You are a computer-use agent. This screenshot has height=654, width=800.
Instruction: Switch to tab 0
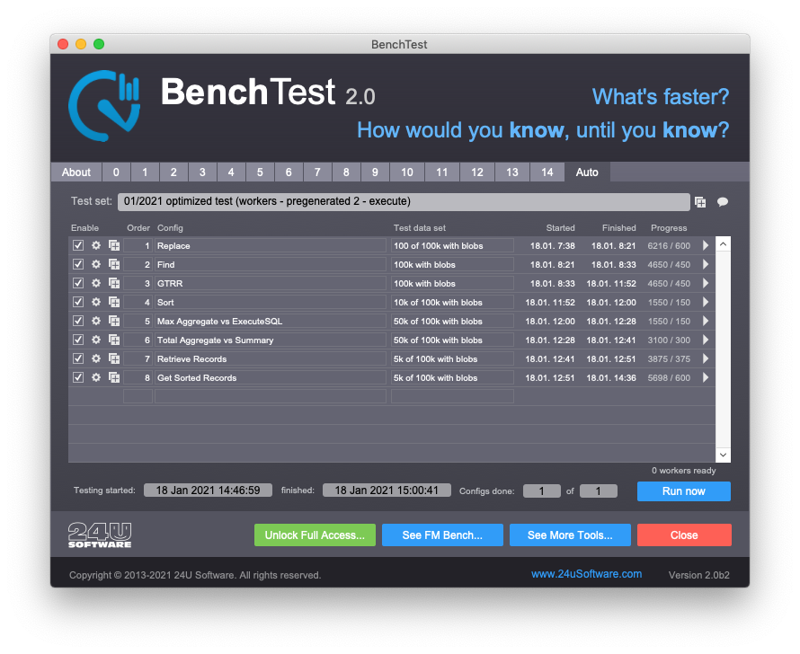coord(116,172)
